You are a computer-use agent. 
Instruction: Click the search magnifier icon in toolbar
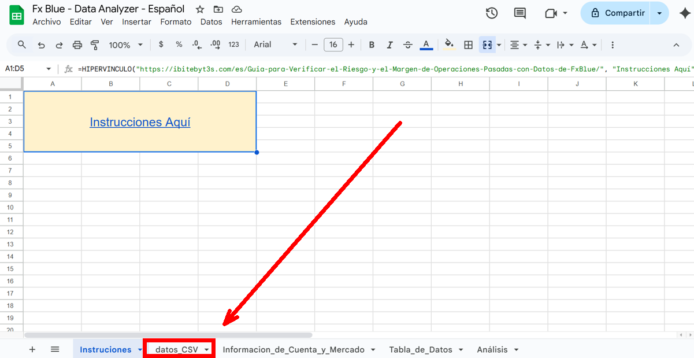pos(22,45)
